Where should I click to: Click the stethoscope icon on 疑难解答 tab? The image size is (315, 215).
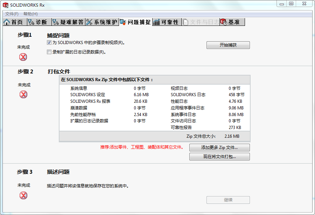(55, 22)
